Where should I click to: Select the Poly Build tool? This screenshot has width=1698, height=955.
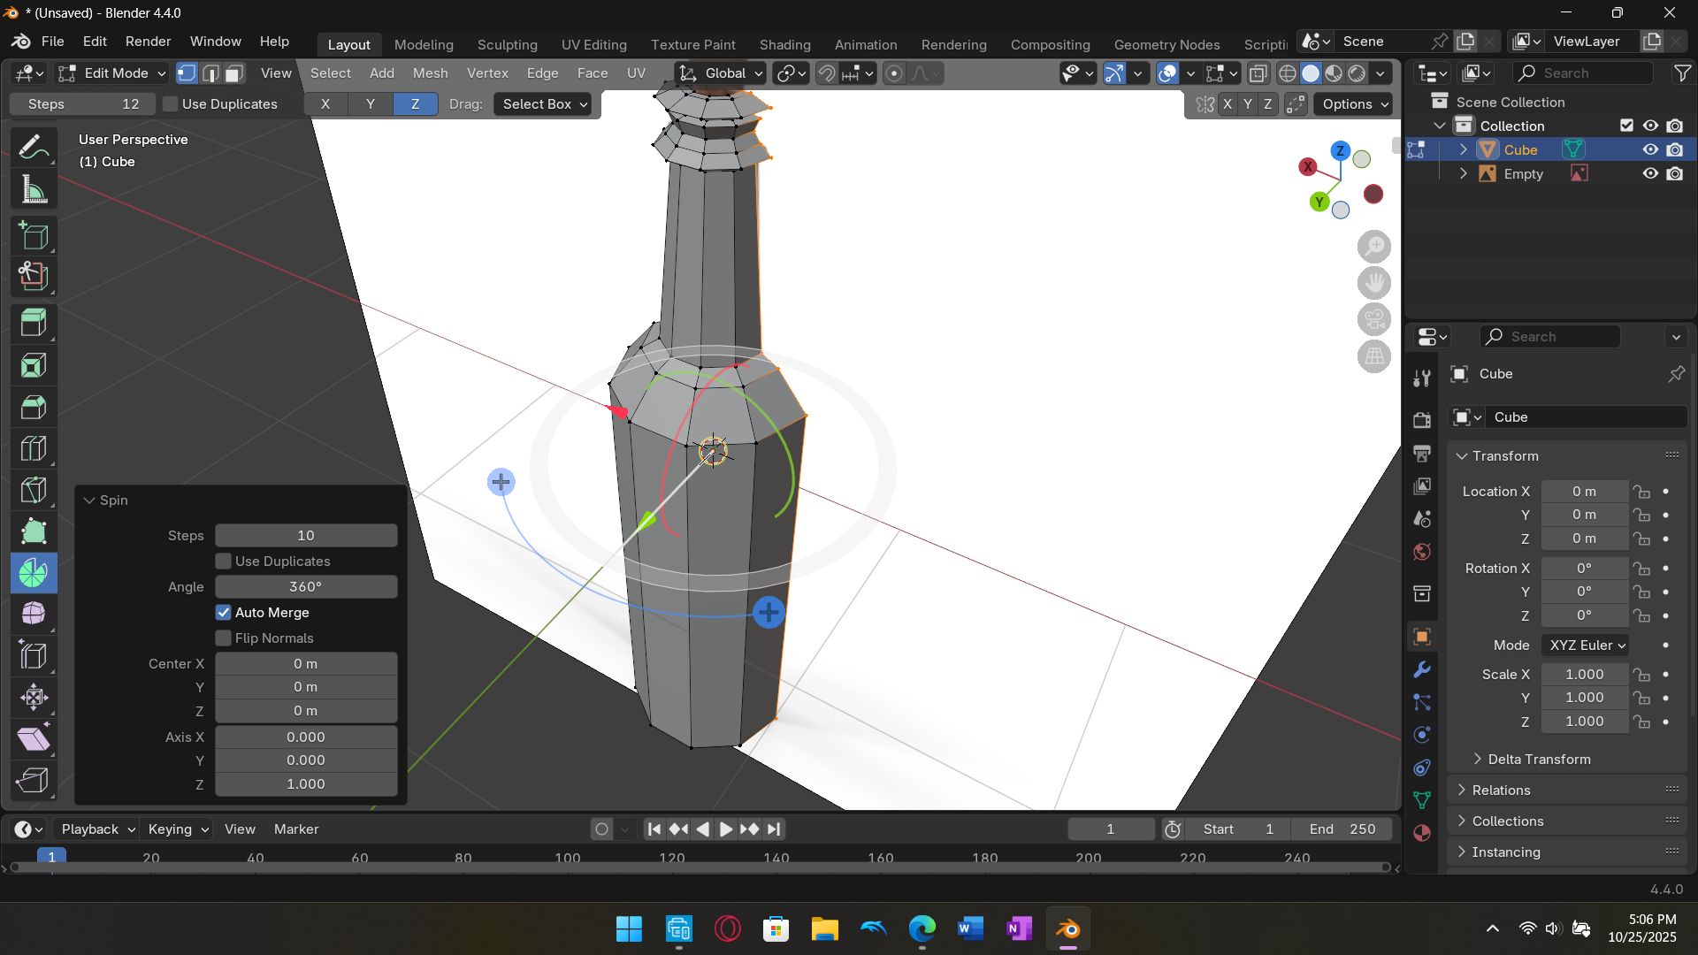[34, 531]
